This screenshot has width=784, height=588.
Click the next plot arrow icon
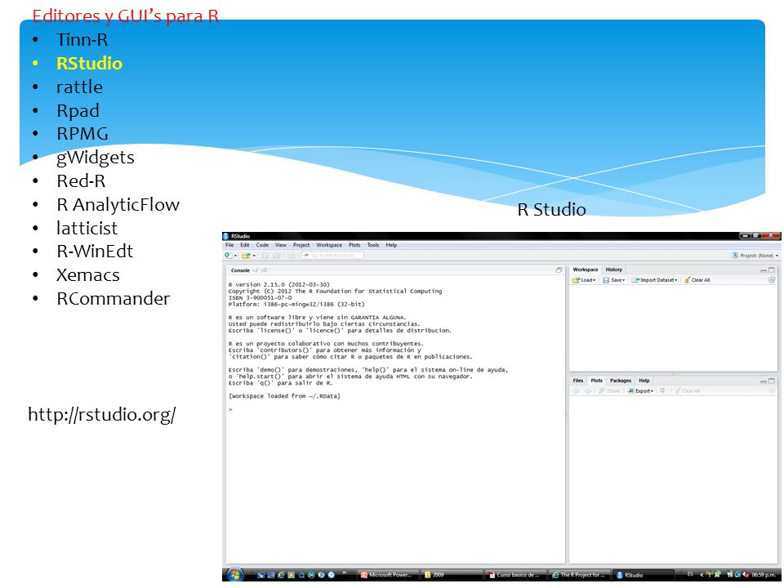pos(588,391)
